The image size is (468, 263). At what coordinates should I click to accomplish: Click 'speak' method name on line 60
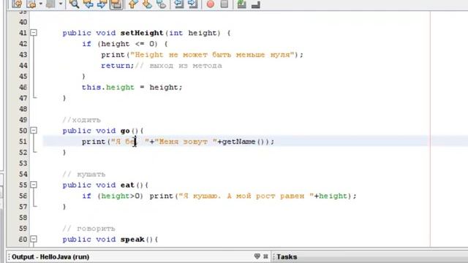132,240
